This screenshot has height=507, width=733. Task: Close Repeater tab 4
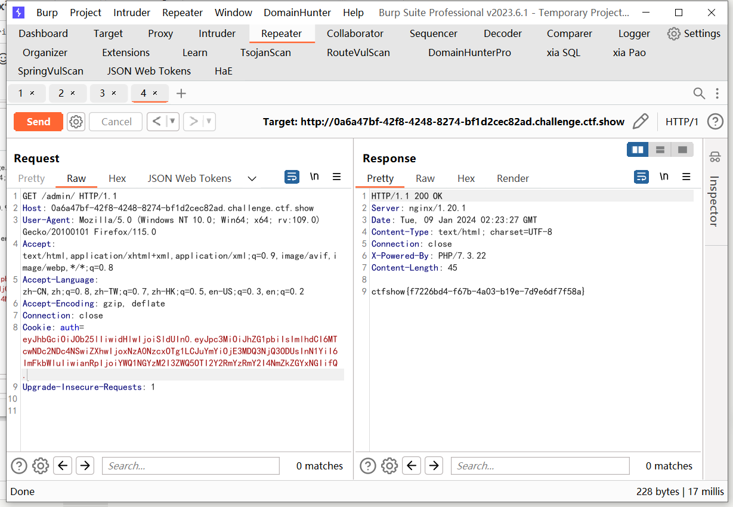pyautogui.click(x=155, y=93)
